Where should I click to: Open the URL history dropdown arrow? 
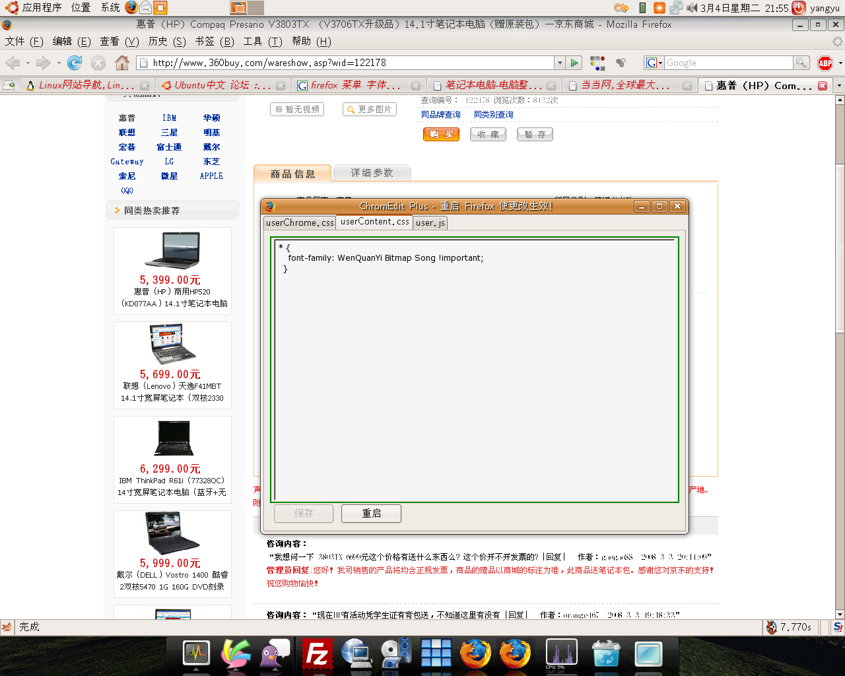(x=560, y=63)
